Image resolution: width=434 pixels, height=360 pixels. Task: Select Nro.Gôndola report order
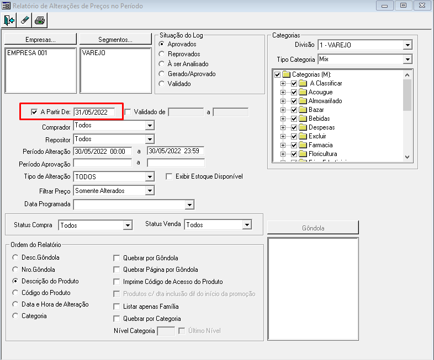click(x=15, y=270)
